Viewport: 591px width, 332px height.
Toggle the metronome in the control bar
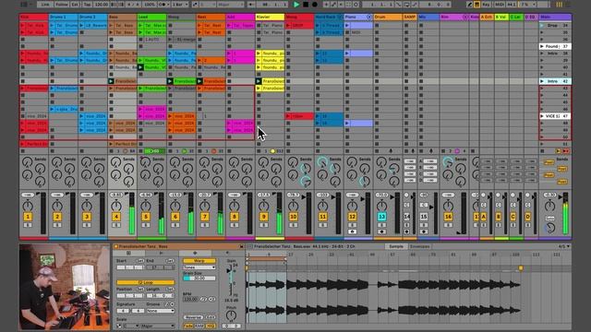[164, 5]
